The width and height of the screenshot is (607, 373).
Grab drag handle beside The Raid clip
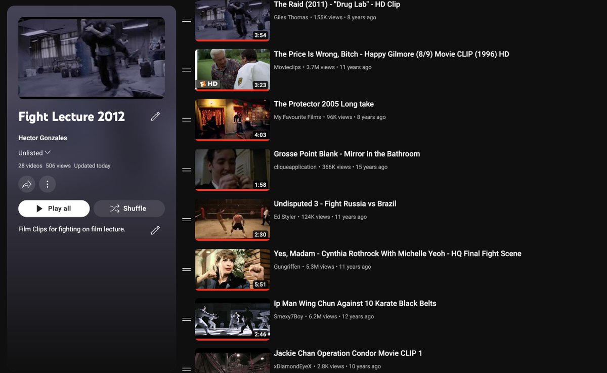coord(186,20)
